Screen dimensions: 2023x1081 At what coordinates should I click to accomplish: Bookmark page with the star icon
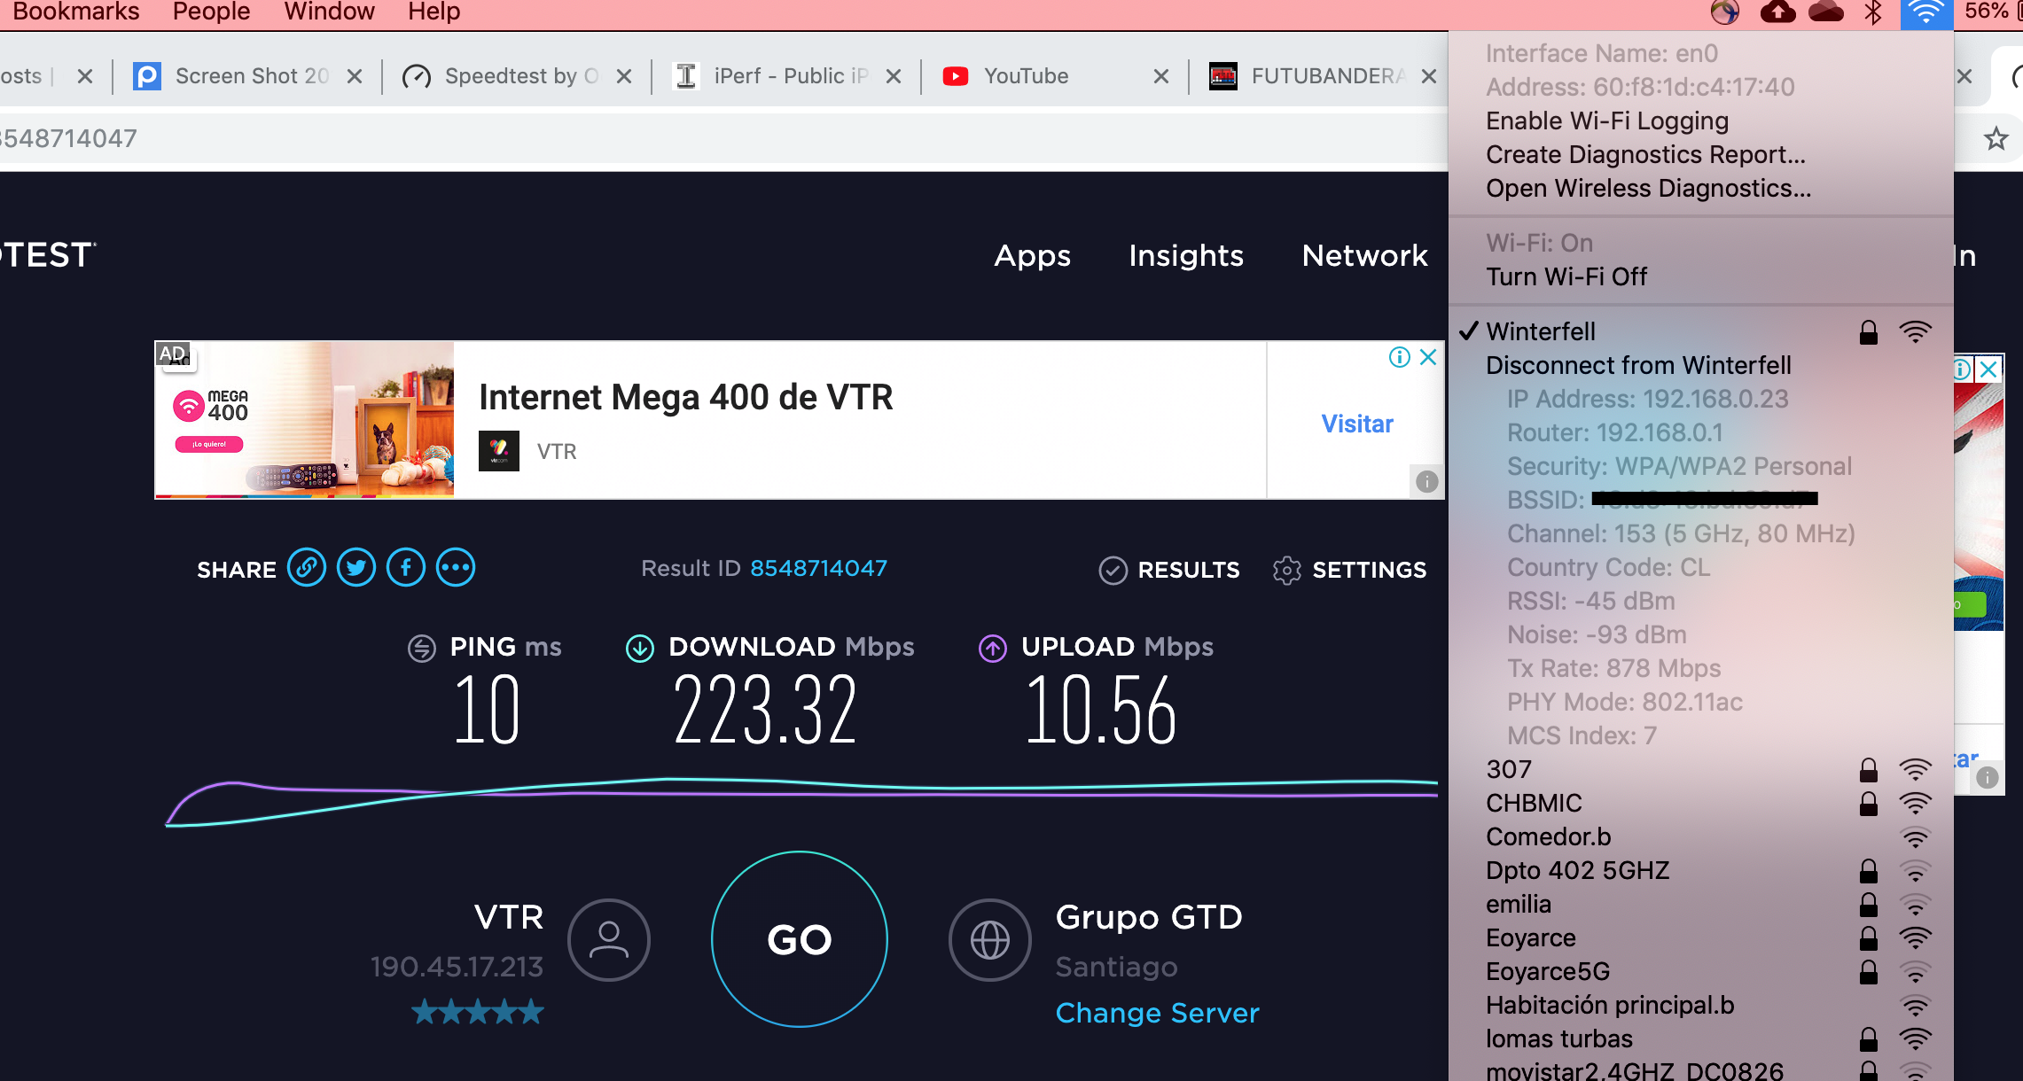tap(1996, 138)
